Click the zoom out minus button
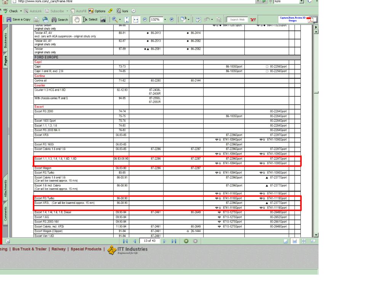The width and height of the screenshot is (366, 292). tap(145, 19)
